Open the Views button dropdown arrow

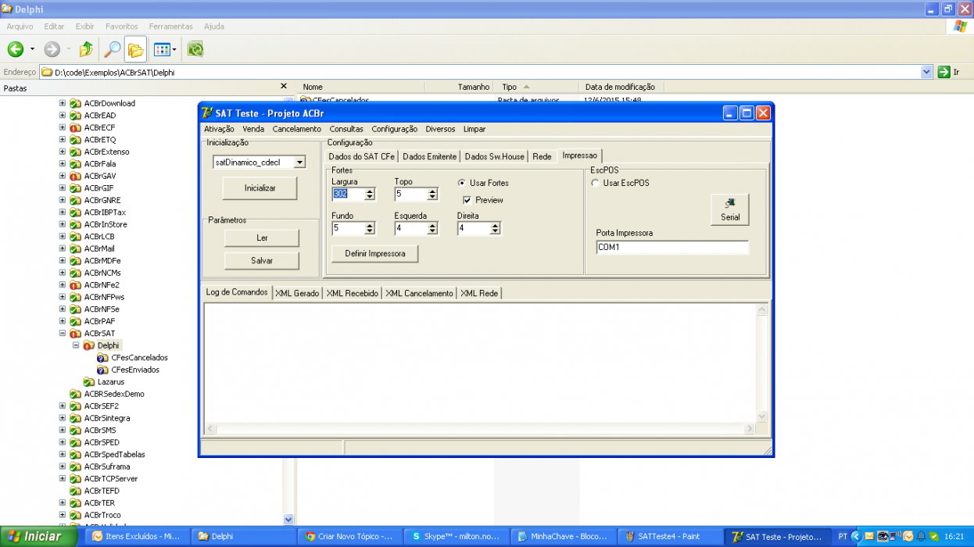coord(174,49)
